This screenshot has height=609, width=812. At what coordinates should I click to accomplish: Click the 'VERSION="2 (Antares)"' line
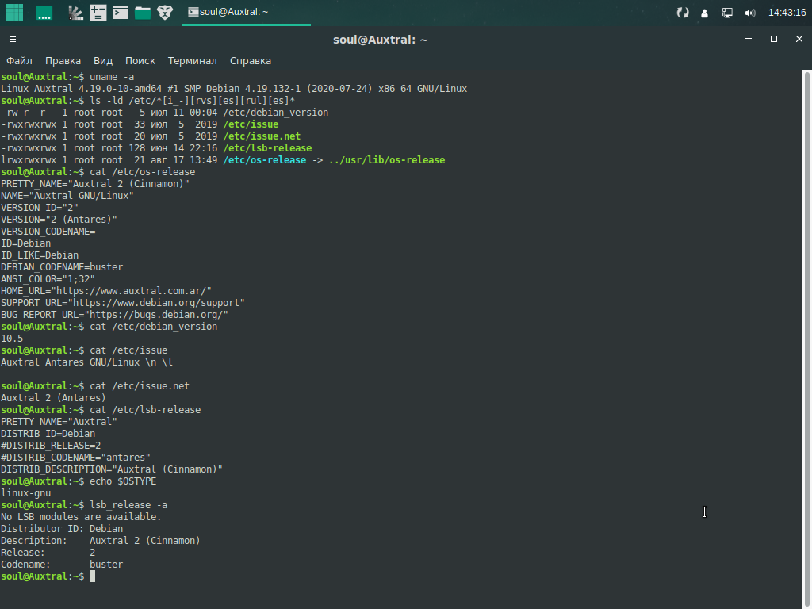tap(59, 220)
